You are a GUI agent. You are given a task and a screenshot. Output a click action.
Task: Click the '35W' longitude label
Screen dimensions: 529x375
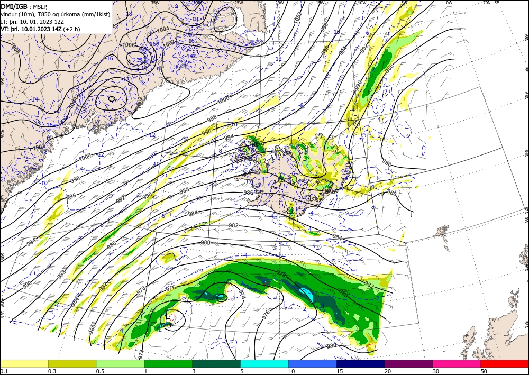click(155, 3)
